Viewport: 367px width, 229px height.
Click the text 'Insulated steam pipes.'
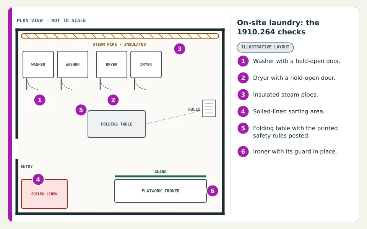286,95
